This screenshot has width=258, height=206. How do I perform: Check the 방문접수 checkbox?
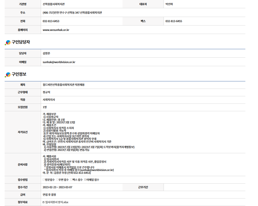[44, 180]
